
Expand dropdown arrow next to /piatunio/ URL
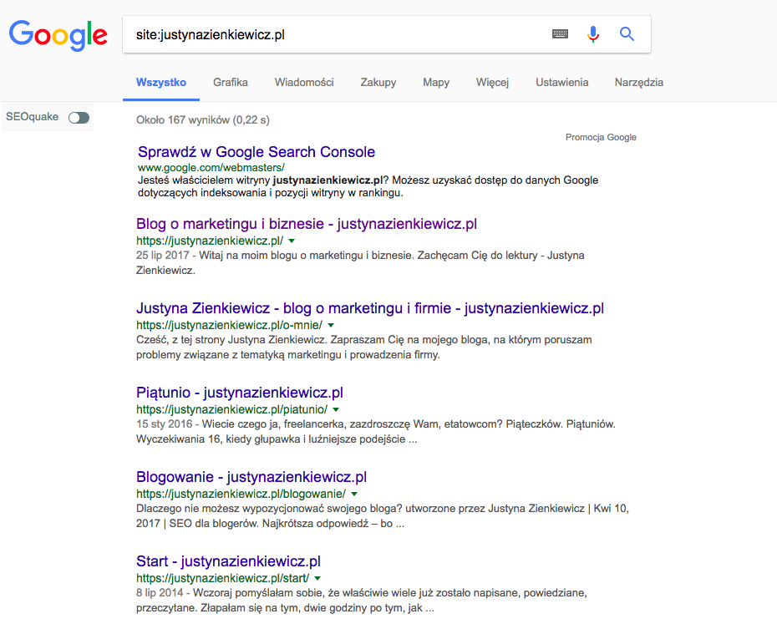pyautogui.click(x=336, y=410)
